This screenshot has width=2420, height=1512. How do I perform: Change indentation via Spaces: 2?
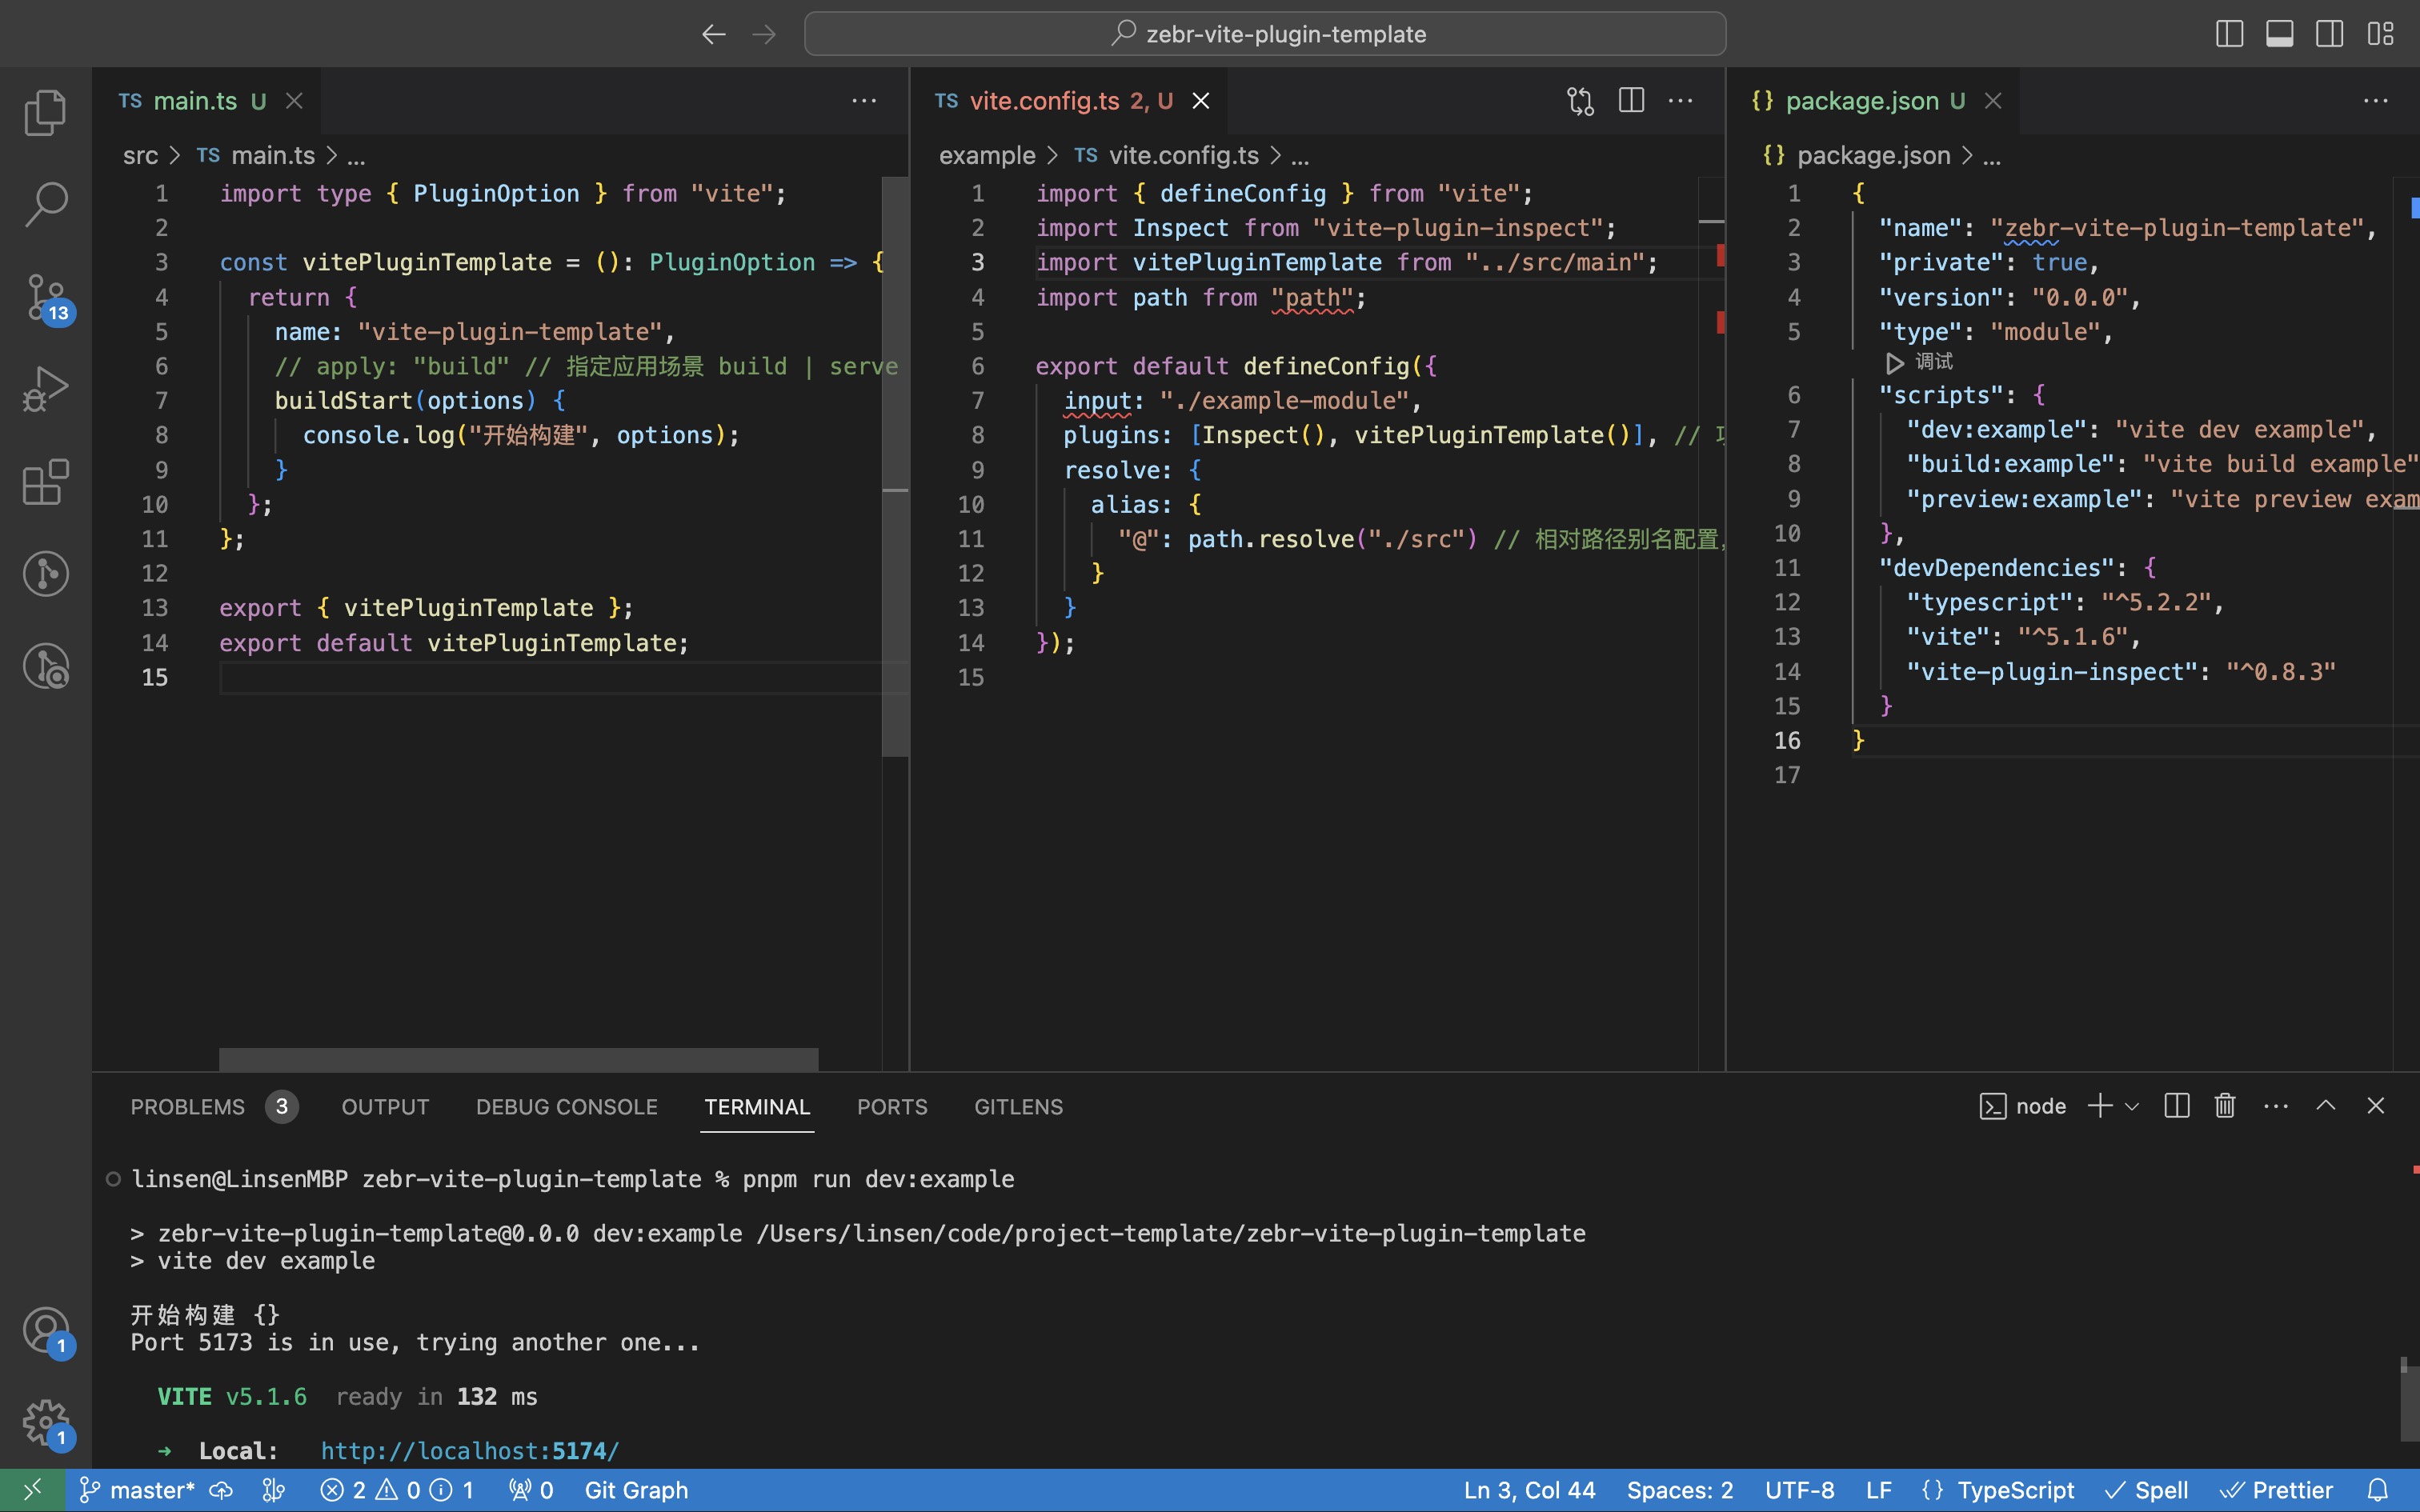[1680, 1490]
